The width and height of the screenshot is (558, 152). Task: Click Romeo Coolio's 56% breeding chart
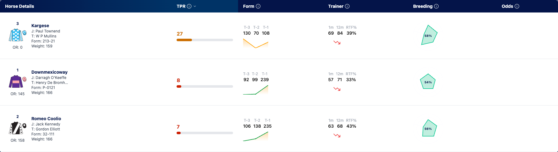pos(429,128)
